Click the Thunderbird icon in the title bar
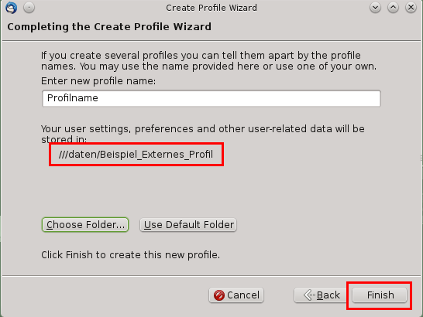423x317 pixels. point(12,8)
